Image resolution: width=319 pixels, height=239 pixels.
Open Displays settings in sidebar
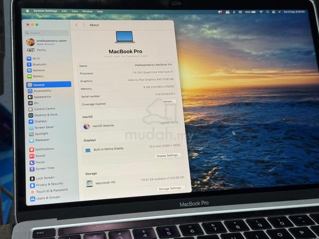(x=38, y=121)
